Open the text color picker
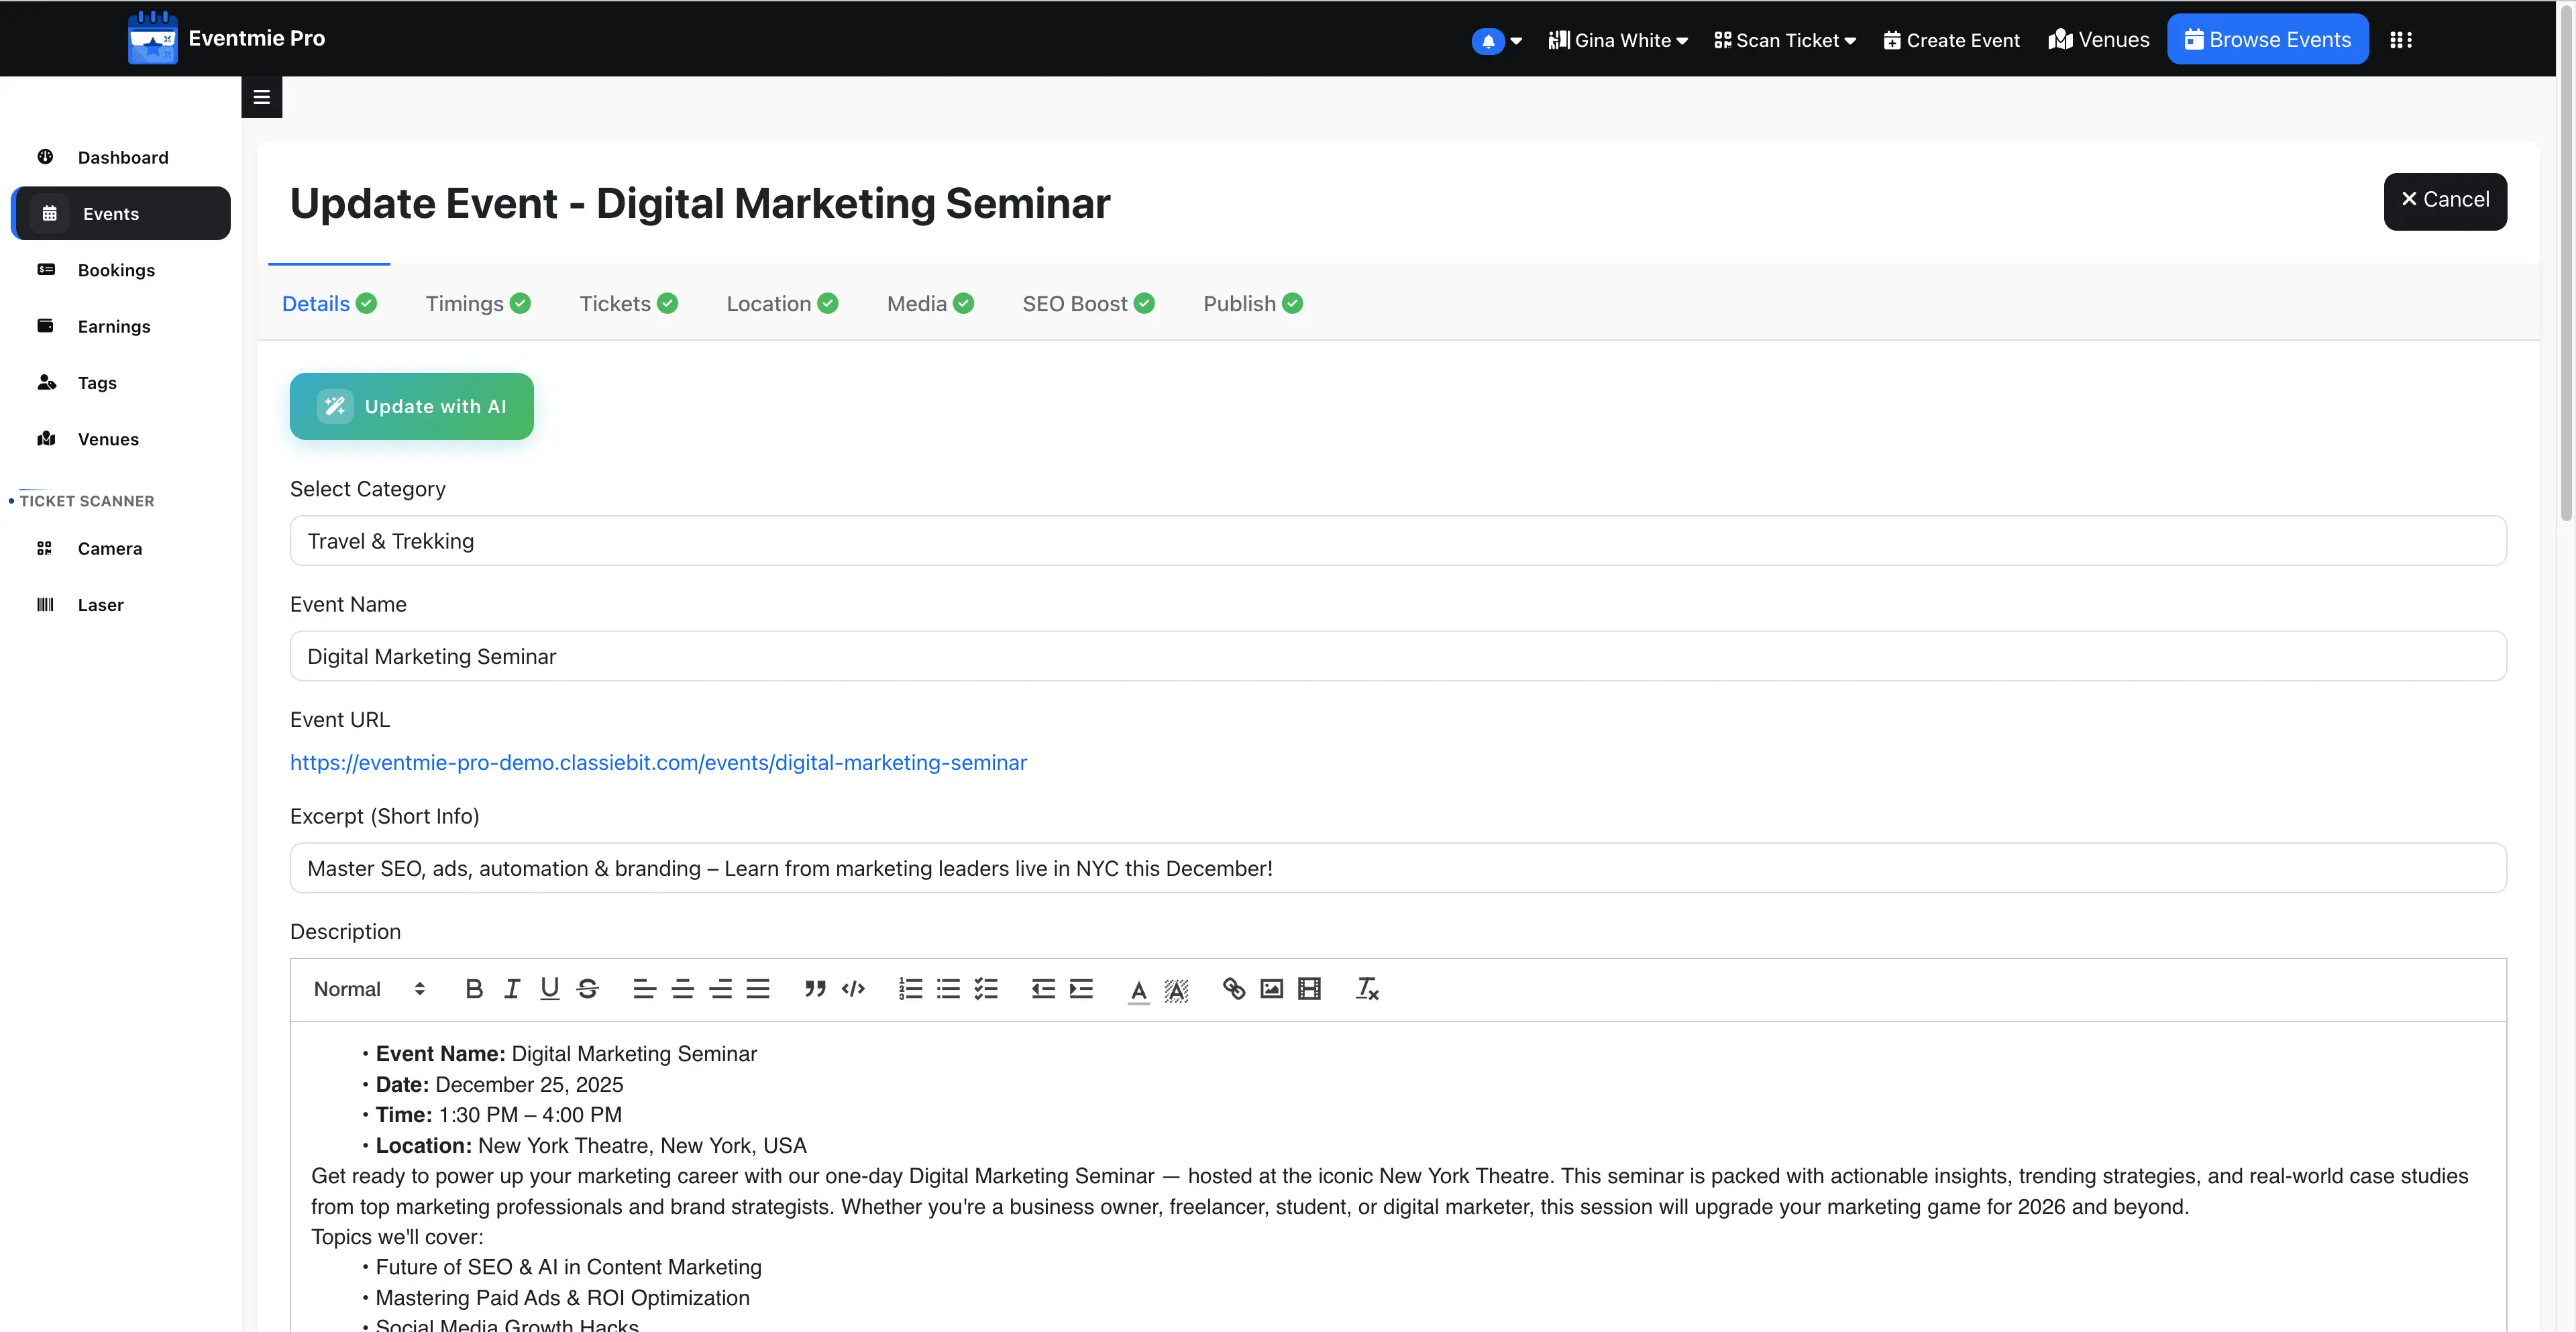2576x1332 pixels. 1139,989
